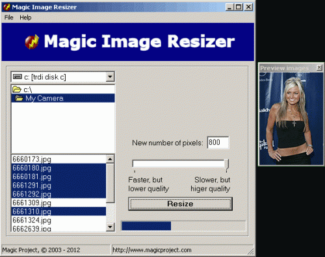Close the Magic Image Resizer window
325x257 pixels.
click(x=248, y=7)
